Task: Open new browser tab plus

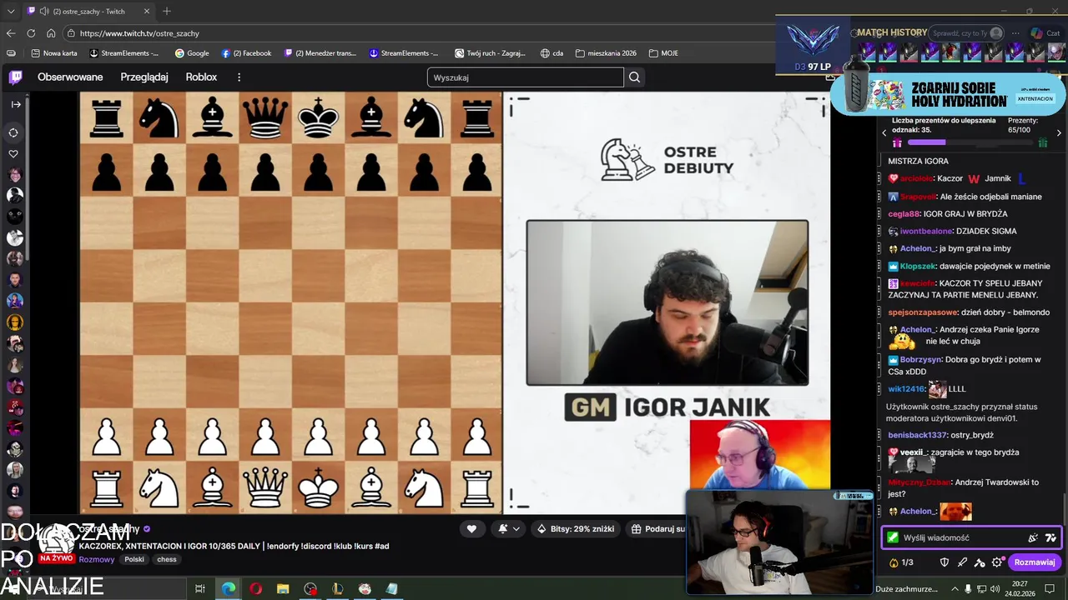Action: (167, 11)
